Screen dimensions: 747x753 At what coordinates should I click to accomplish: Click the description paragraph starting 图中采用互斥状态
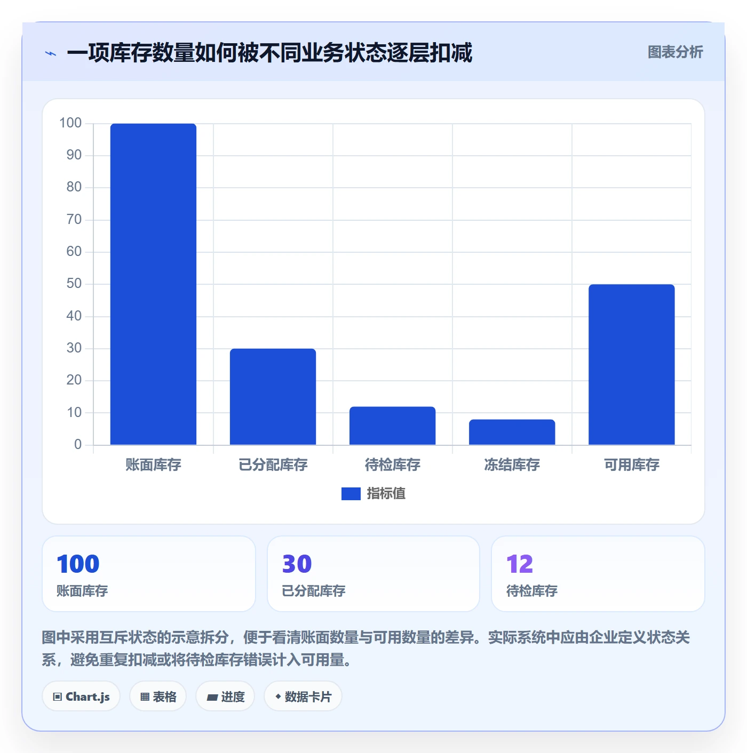coord(366,648)
